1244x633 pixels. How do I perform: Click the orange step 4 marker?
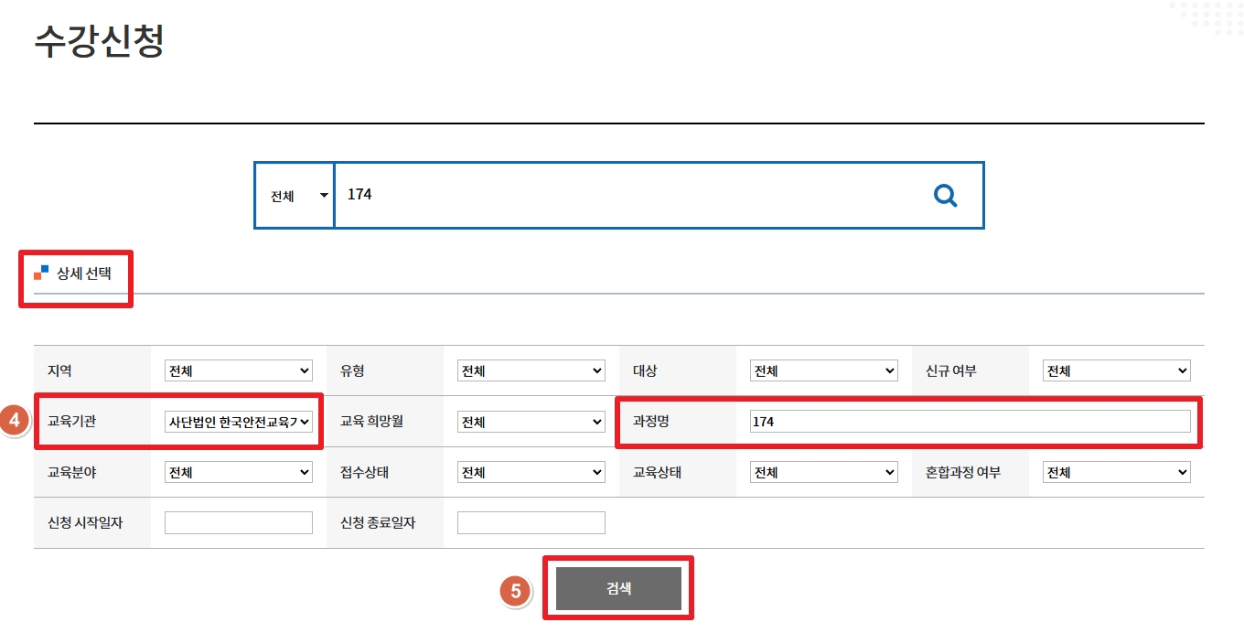[14, 421]
